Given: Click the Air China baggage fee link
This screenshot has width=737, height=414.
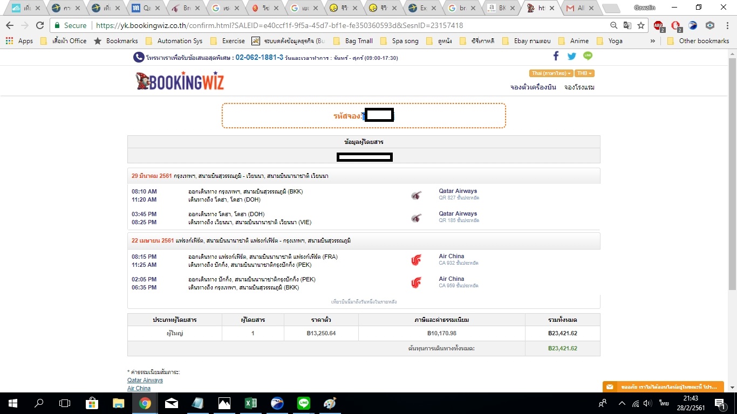Looking at the screenshot, I should click(x=139, y=388).
